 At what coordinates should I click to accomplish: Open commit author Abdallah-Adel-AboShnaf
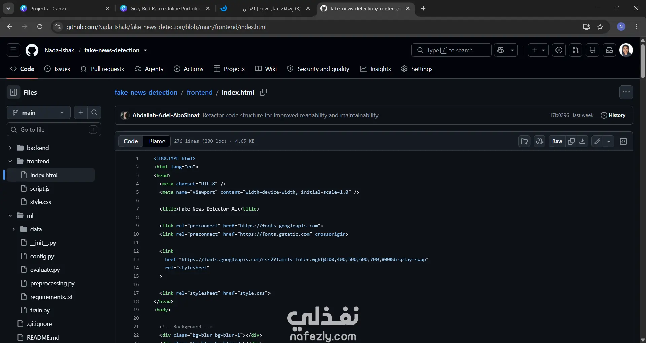[x=166, y=115]
